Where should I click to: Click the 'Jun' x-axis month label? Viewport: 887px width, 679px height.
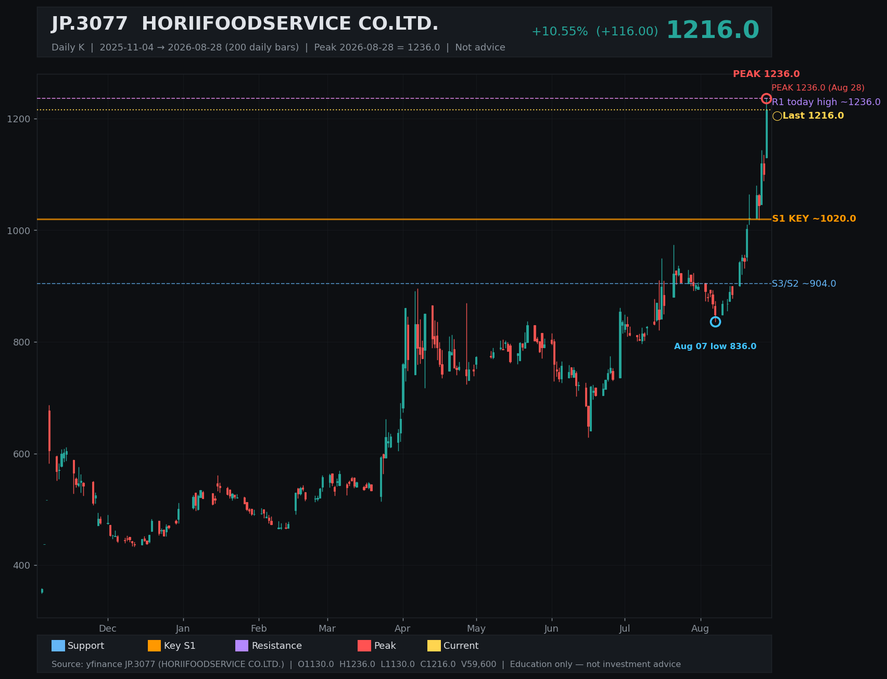[551, 629]
